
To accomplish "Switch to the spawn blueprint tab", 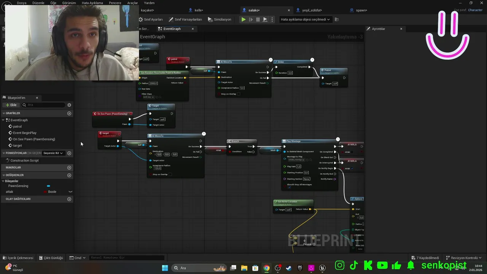I will click(361, 10).
